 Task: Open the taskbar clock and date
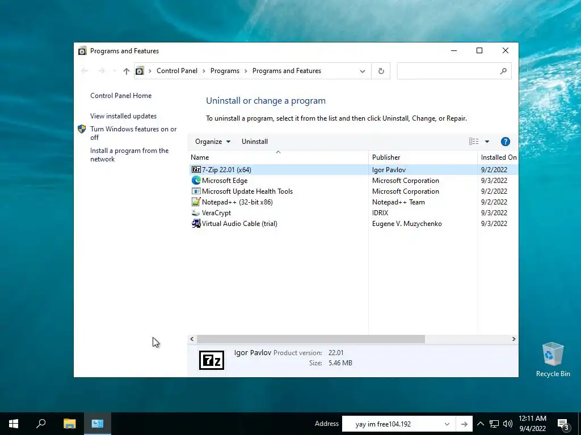click(532, 424)
